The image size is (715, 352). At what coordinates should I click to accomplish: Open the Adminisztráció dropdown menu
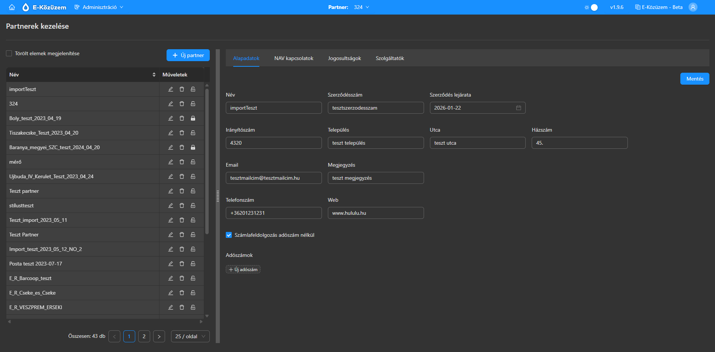pos(99,7)
